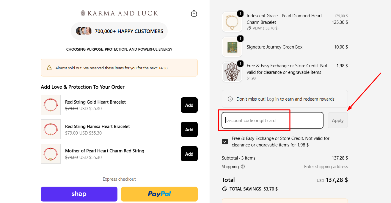
Task: Add the Mother of Pearl Heart Charm Red String
Action: click(189, 154)
